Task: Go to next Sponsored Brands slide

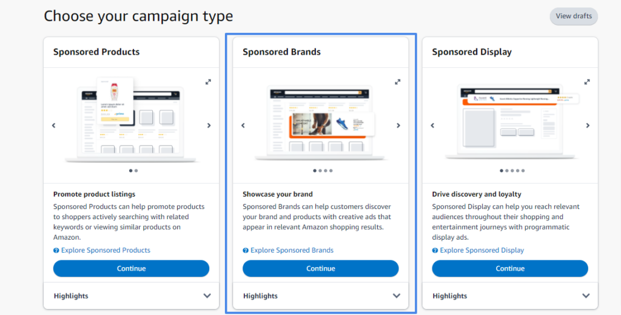Action: tap(398, 126)
